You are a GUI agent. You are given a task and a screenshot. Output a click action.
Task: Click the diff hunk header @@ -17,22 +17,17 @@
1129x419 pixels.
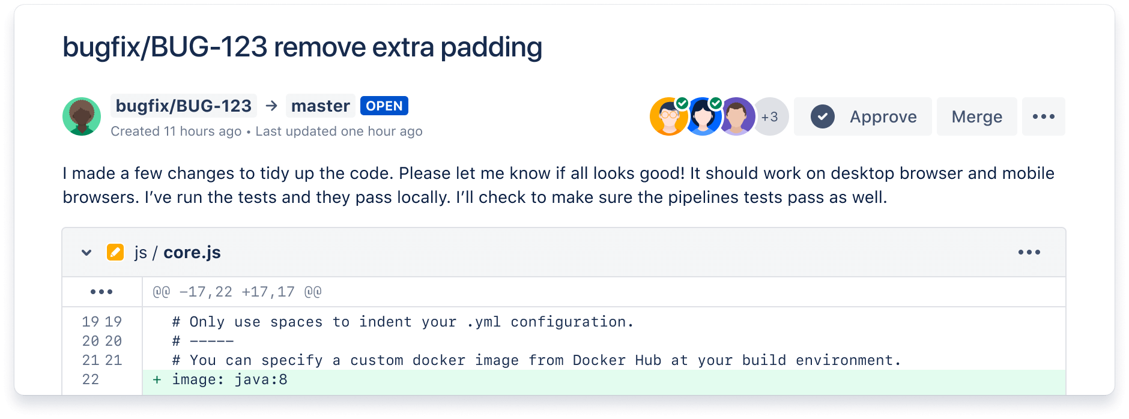(x=237, y=292)
